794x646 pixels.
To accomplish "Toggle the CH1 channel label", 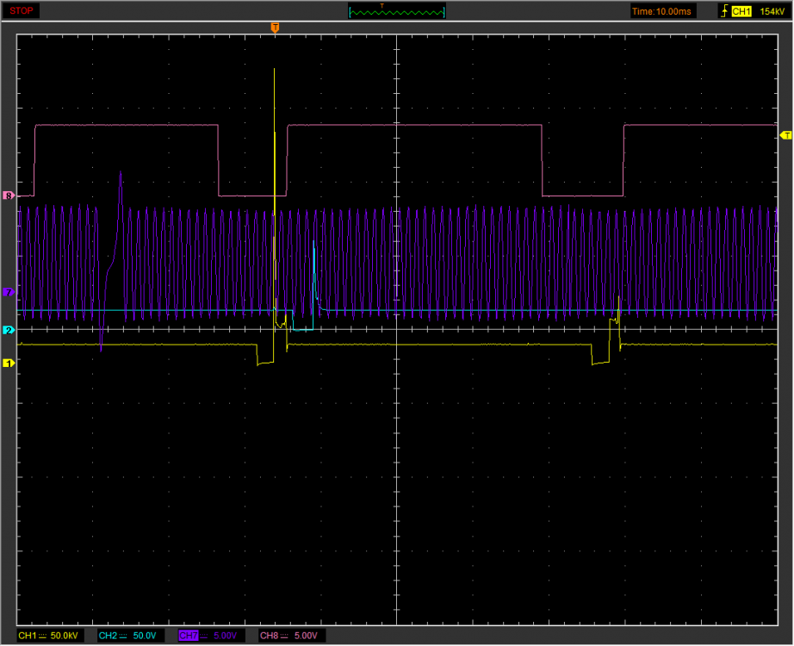I will (27, 636).
